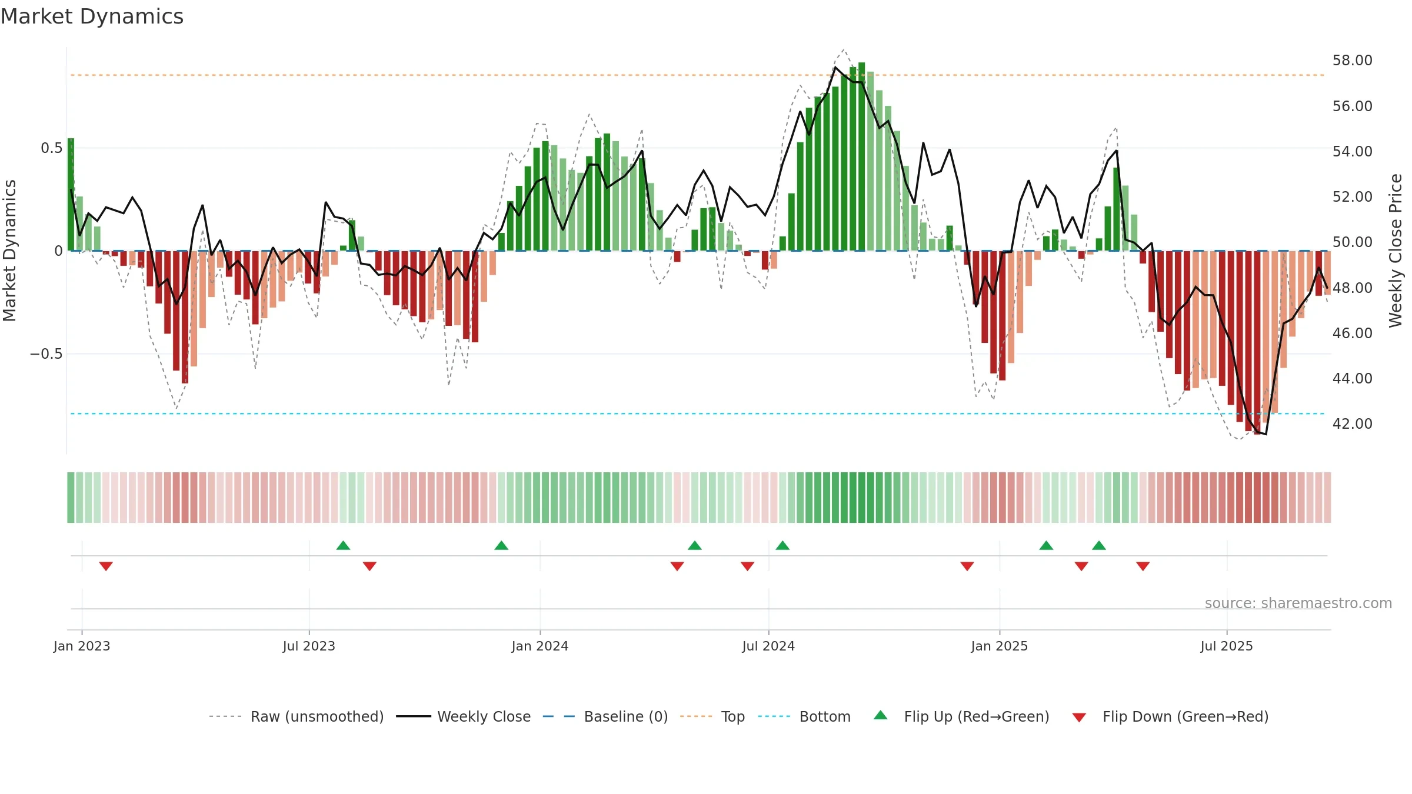
Task: Click the first red flip-down marker near Jan 2023
Action: tap(106, 566)
